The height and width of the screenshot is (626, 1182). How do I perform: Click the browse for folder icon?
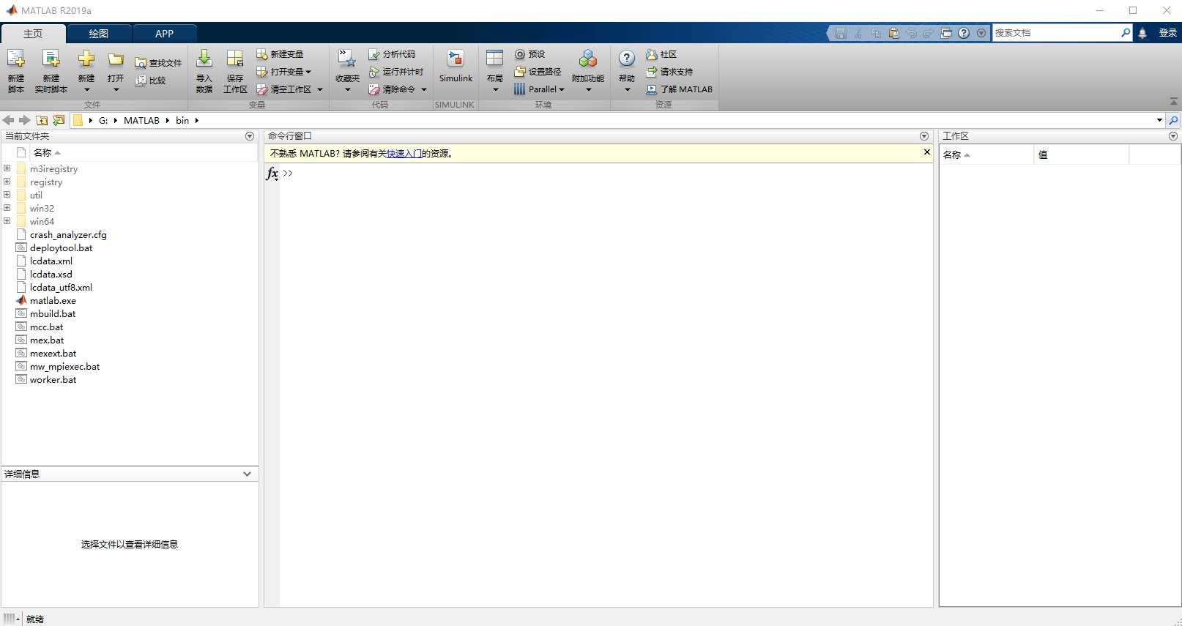(59, 120)
